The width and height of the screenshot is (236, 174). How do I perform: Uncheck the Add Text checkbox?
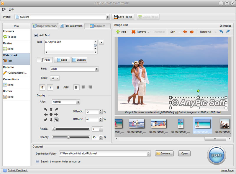36,35
